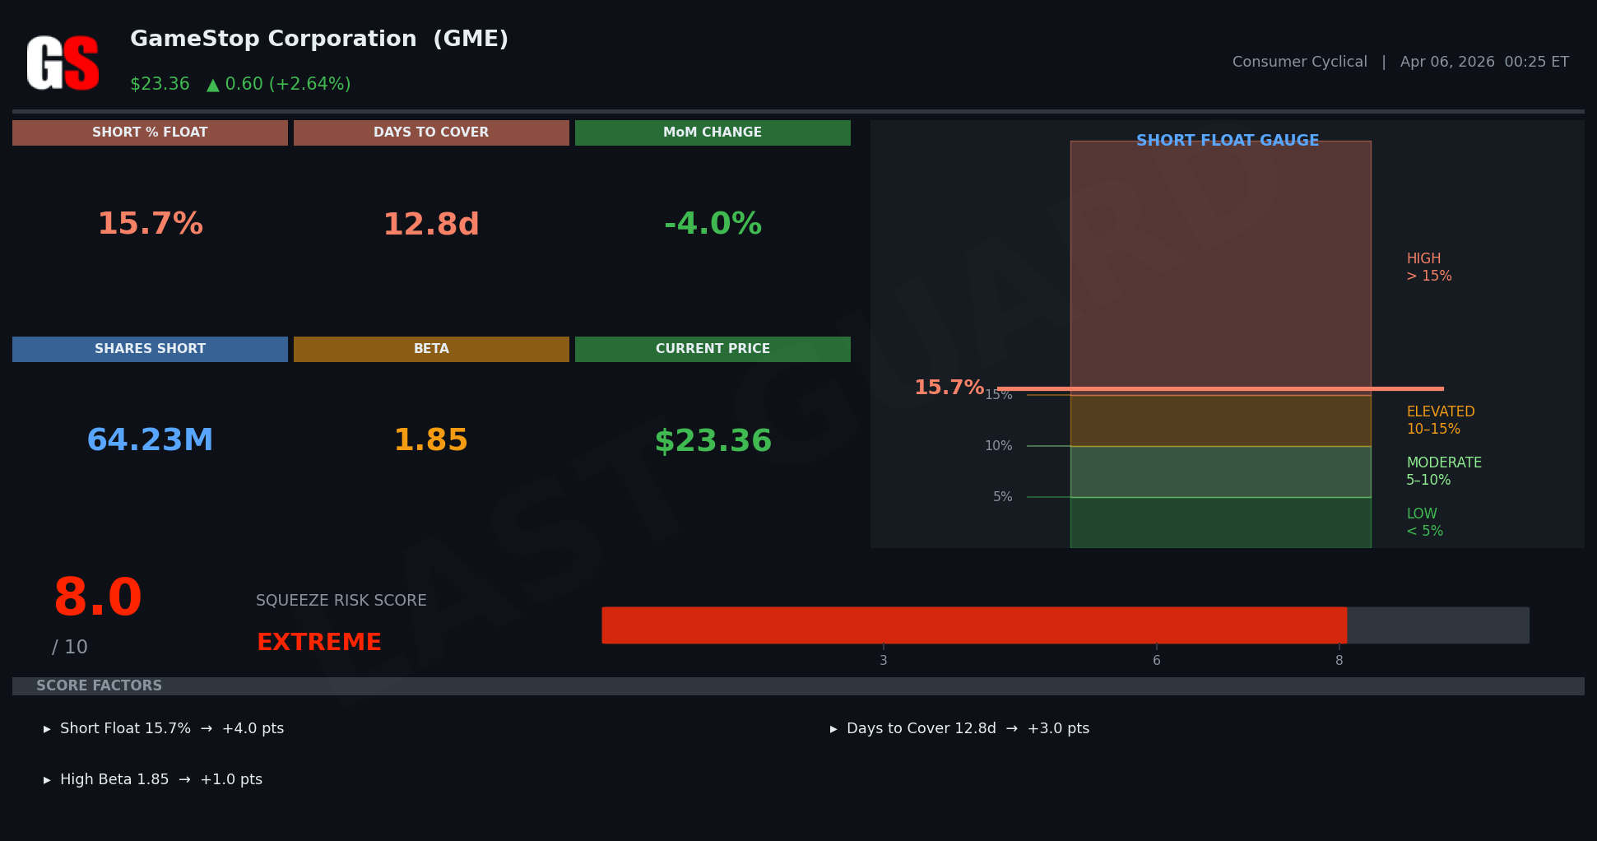Select the SHORT % FLOAT card header
The height and width of the screenshot is (841, 1597).
pyautogui.click(x=150, y=132)
